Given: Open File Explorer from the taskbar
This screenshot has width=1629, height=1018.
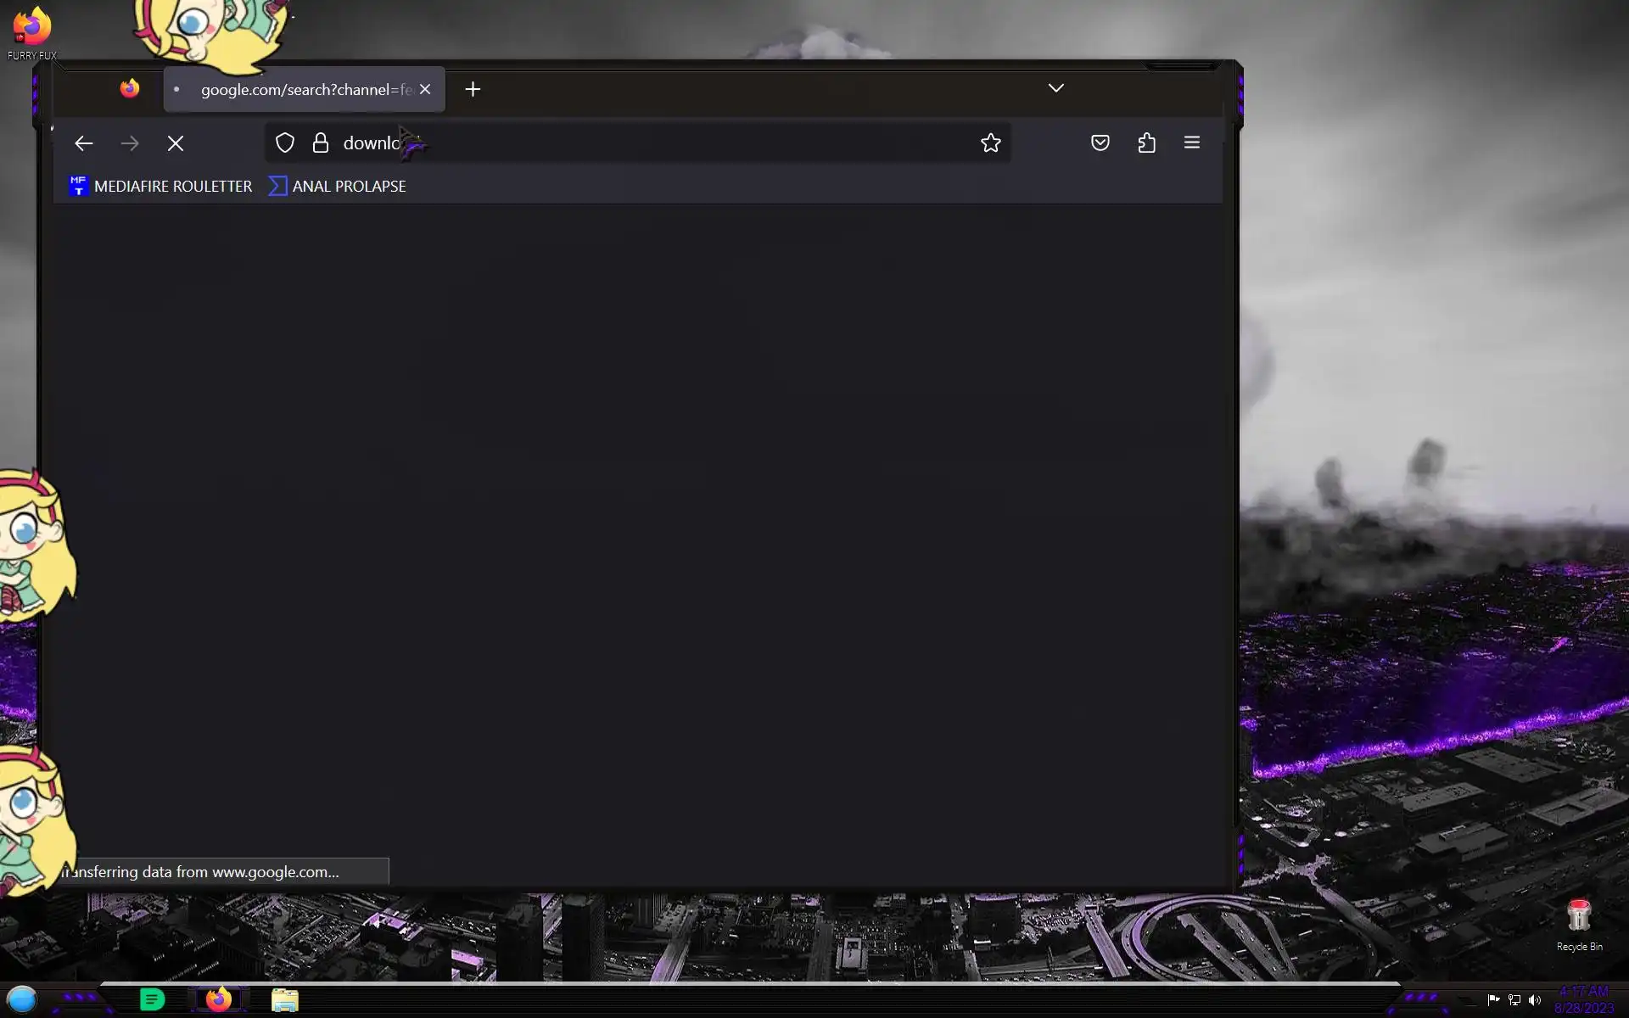Looking at the screenshot, I should (x=284, y=1000).
